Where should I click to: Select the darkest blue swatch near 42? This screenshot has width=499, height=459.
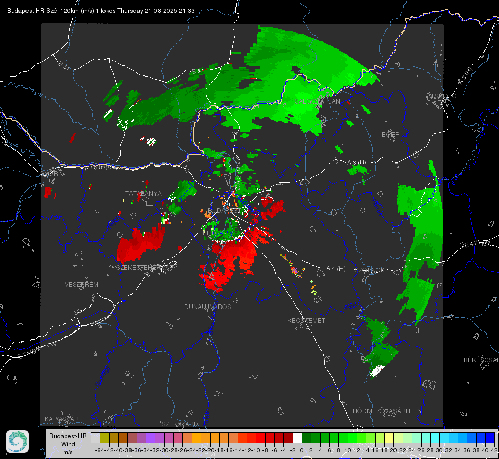(490, 438)
